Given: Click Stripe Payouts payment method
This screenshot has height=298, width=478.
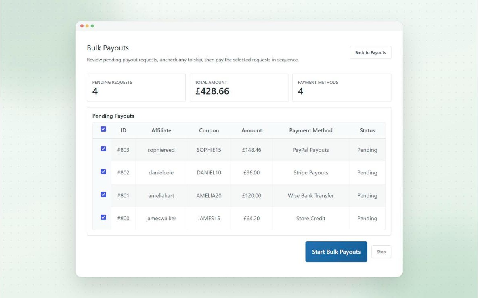Looking at the screenshot, I should (310, 172).
